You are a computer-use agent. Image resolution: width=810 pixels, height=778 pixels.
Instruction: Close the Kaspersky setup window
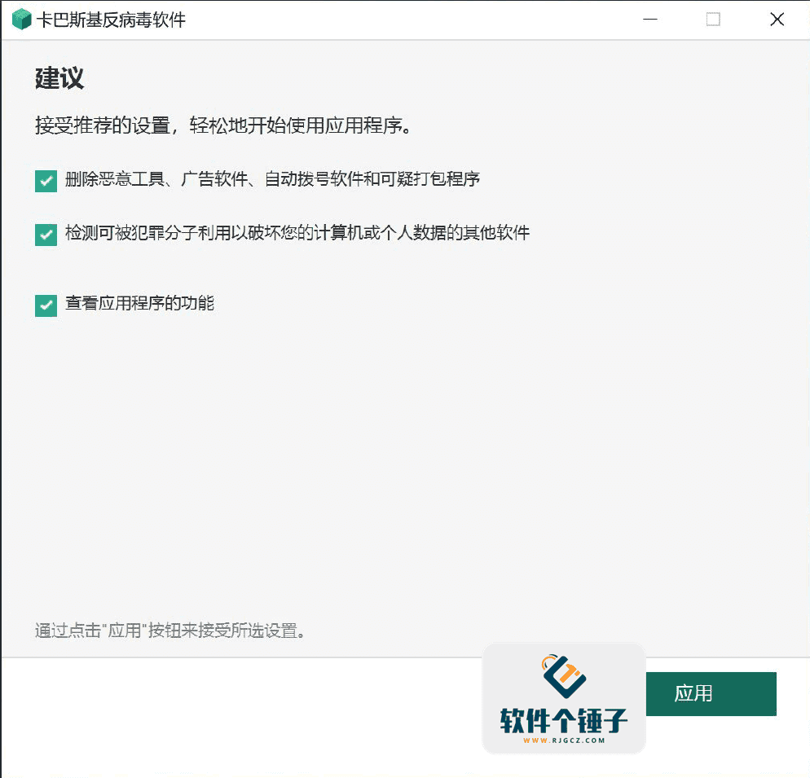(777, 20)
